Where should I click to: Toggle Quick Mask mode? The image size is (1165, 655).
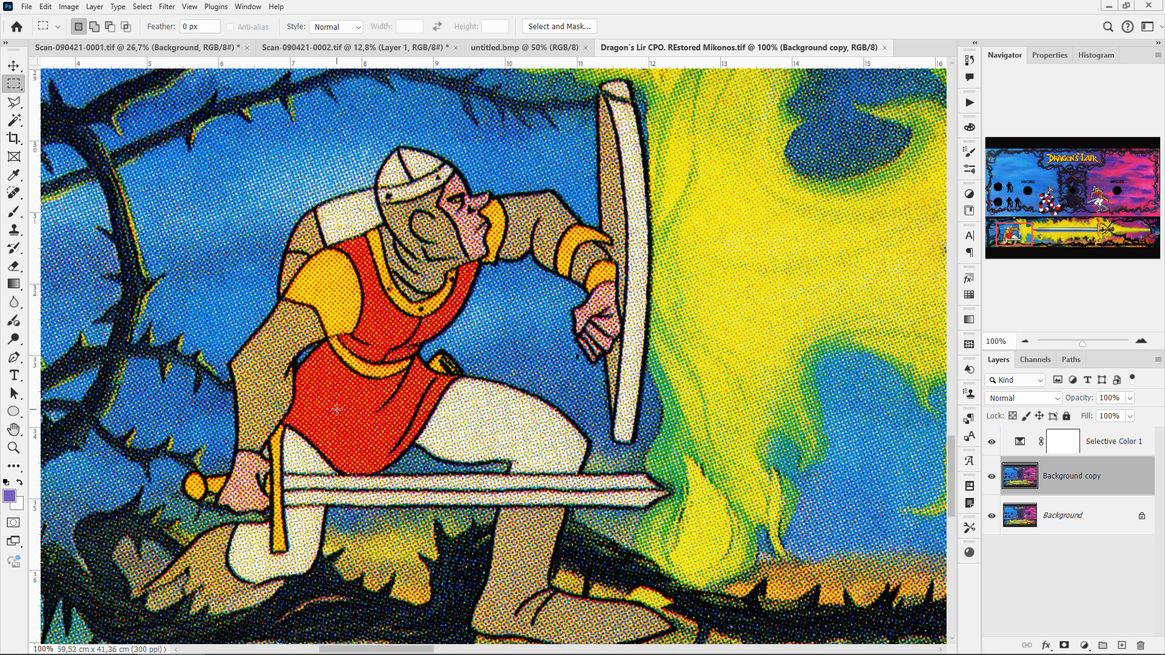[14, 523]
